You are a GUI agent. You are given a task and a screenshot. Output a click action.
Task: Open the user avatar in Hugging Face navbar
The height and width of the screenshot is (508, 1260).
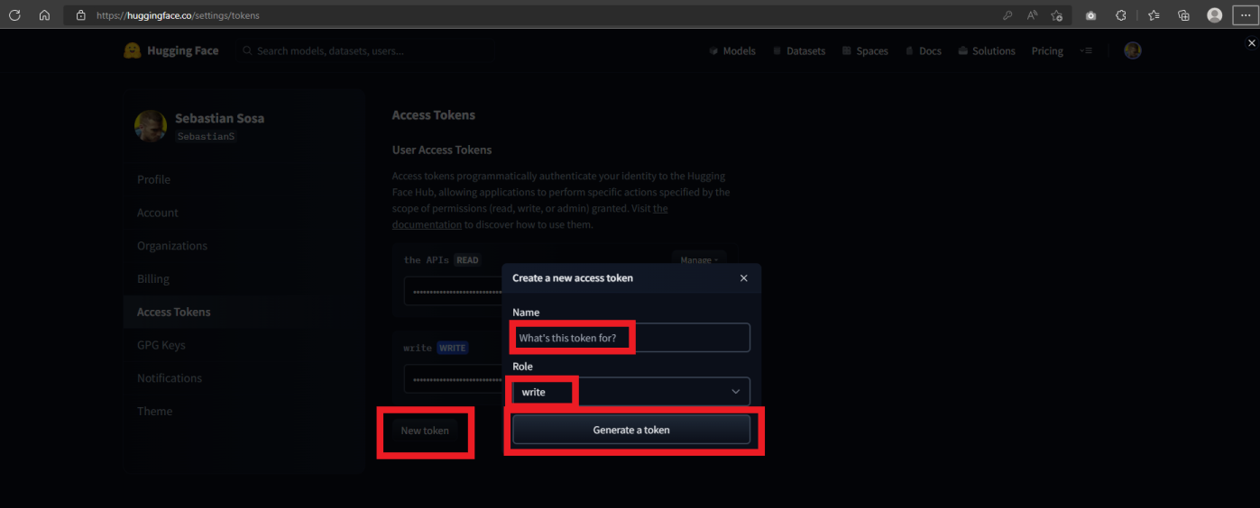pyautogui.click(x=1133, y=50)
